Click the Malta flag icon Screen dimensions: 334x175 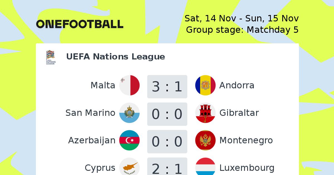[129, 85]
